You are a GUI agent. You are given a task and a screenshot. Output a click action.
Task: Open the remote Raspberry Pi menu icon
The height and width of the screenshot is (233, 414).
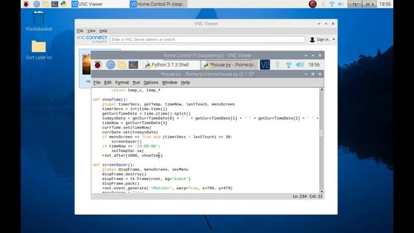tap(98, 65)
